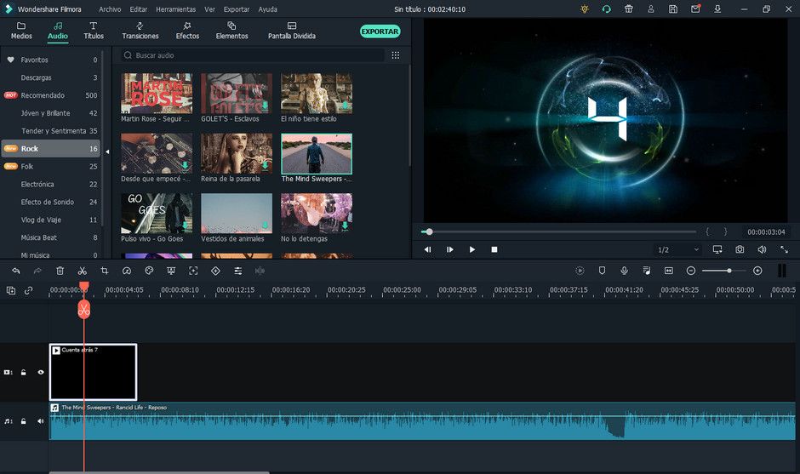Open the preview display settings monitor icon
This screenshot has height=474, width=800.
point(717,249)
